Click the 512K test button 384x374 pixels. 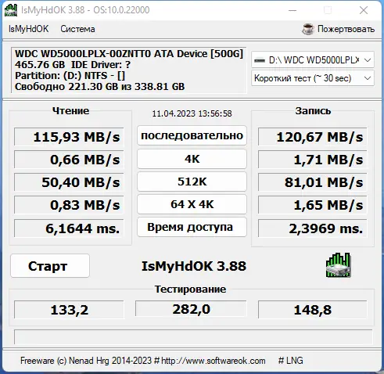[x=192, y=182]
